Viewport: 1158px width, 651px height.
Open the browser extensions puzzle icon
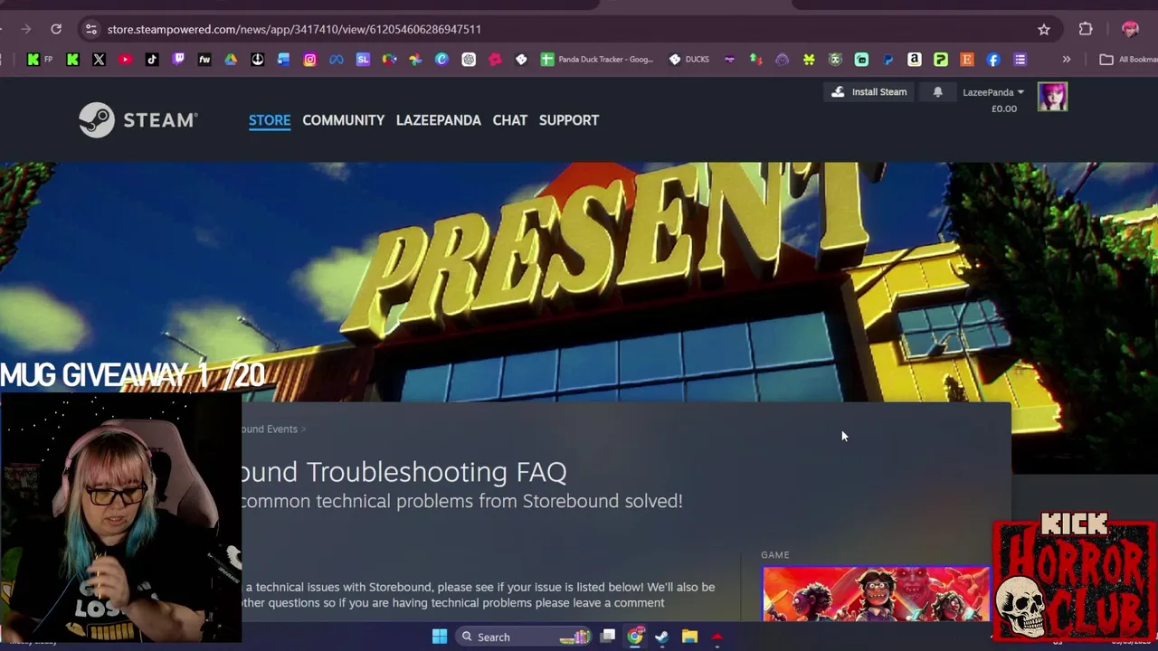1086,29
